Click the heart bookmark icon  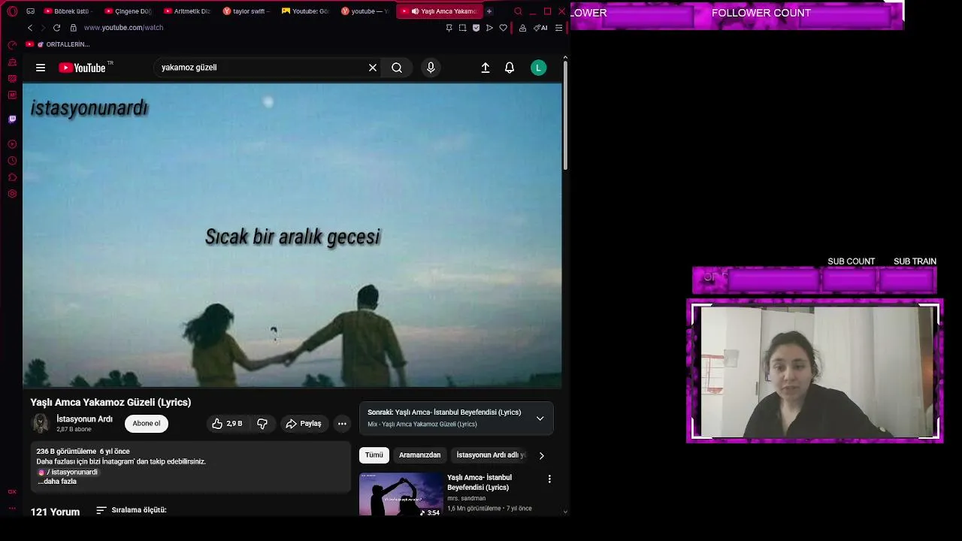coord(503,28)
